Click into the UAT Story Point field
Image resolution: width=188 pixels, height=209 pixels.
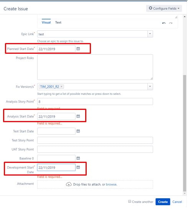(x=95, y=149)
